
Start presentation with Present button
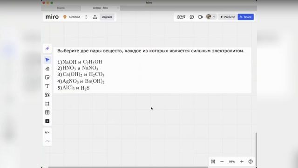pos(228,17)
